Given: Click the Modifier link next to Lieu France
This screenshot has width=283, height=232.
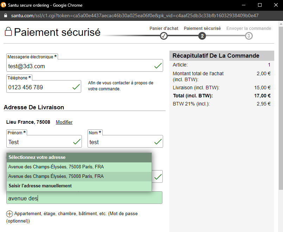Looking at the screenshot, I should pyautogui.click(x=64, y=122).
